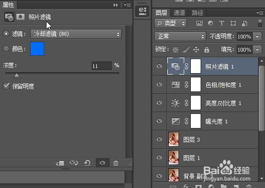Image resolution: width=265 pixels, height=188 pixels.
Task: Toggle the 保留明度 checkbox
Action: click(6, 86)
